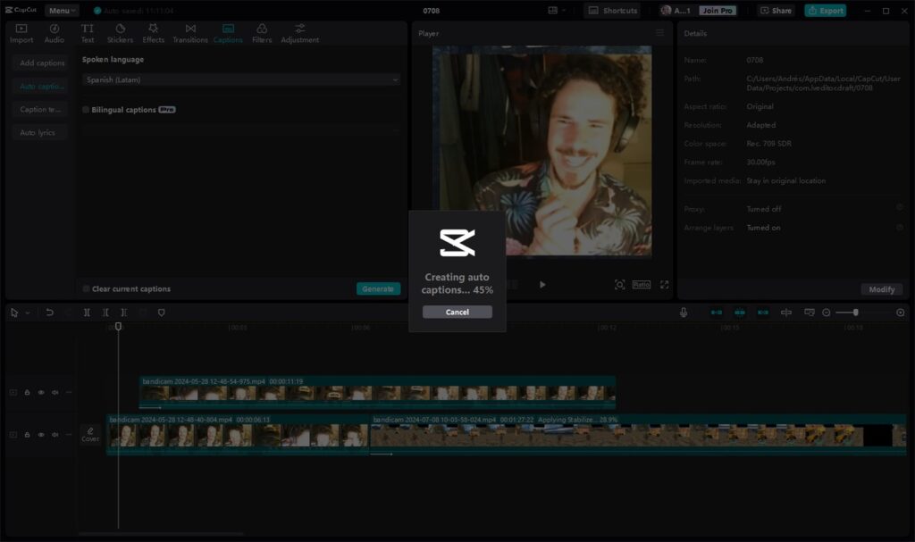The width and height of the screenshot is (915, 542).
Task: Play the video preview
Action: [x=542, y=285]
